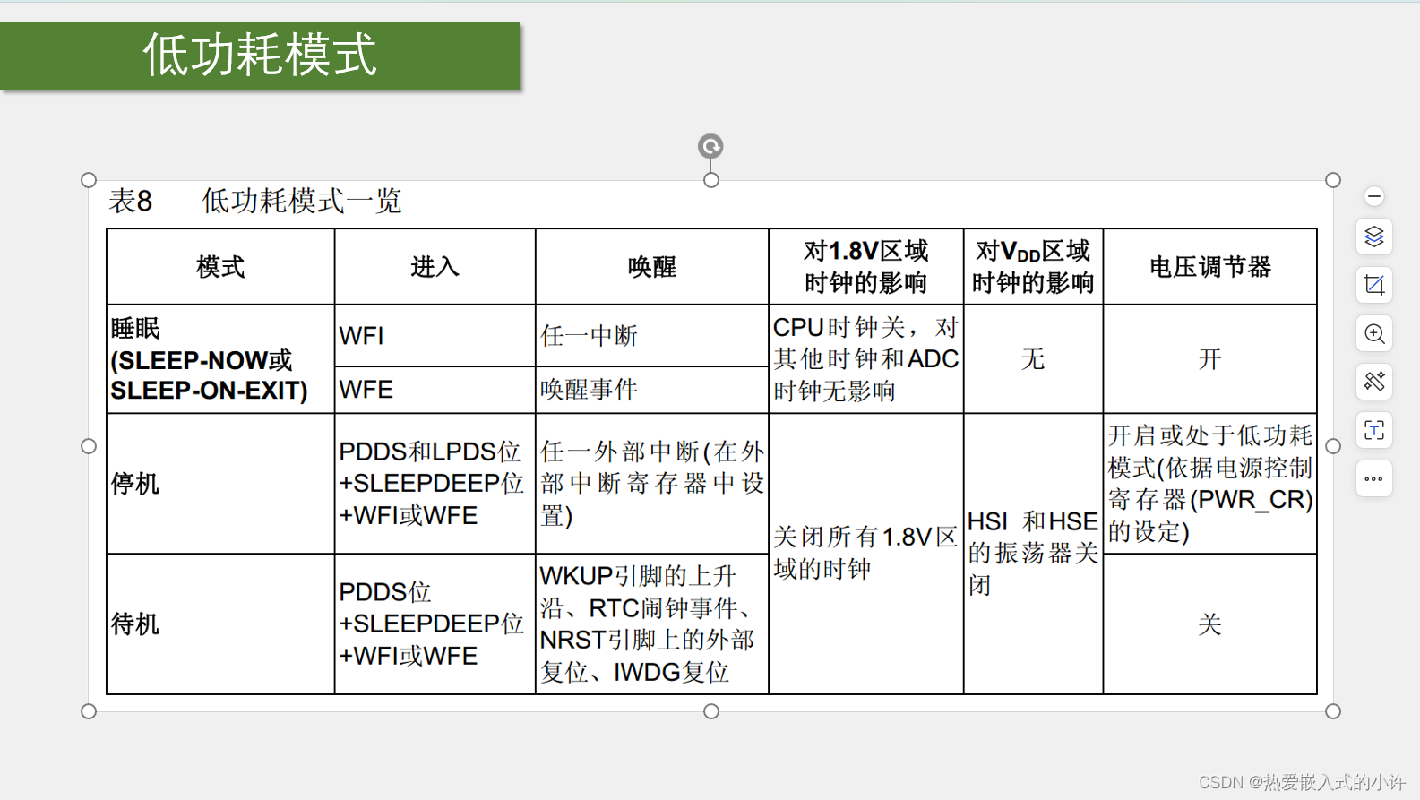Click the 关 cell
The width and height of the screenshot is (1420, 800).
click(1210, 624)
